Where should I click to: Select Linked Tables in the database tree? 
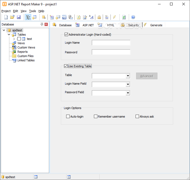tap(26, 60)
